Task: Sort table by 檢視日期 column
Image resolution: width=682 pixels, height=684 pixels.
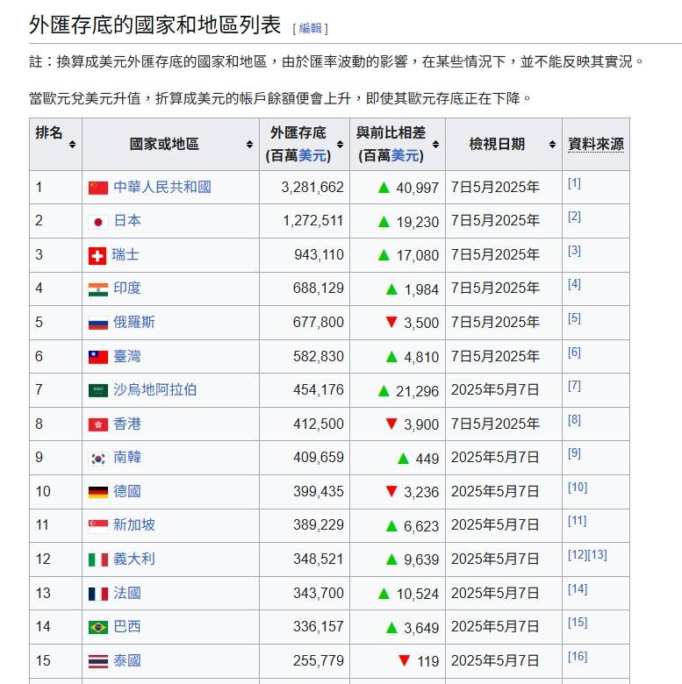Action: pos(552,144)
